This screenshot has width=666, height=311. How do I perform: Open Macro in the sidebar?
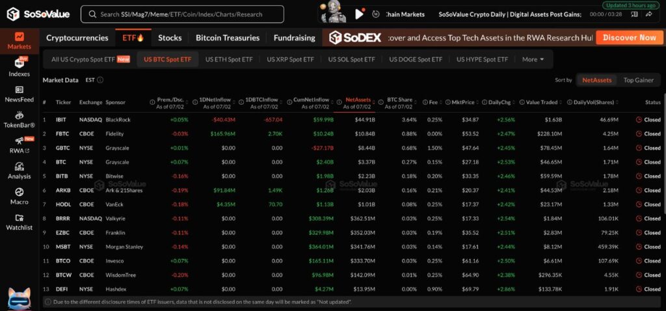tap(19, 196)
